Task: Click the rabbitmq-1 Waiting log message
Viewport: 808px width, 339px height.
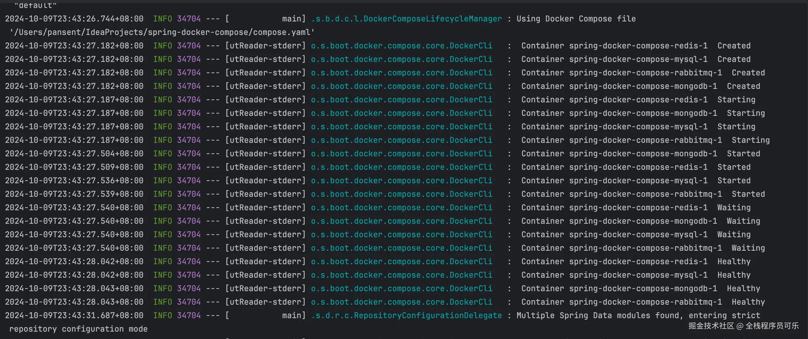Action: (x=643, y=248)
